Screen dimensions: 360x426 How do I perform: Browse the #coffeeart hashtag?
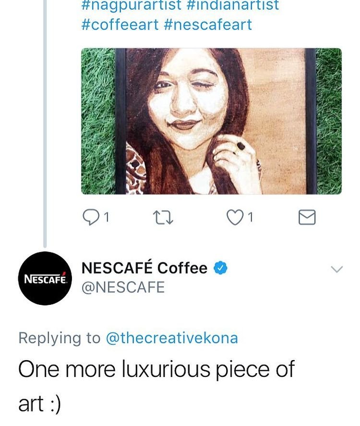coord(120,25)
